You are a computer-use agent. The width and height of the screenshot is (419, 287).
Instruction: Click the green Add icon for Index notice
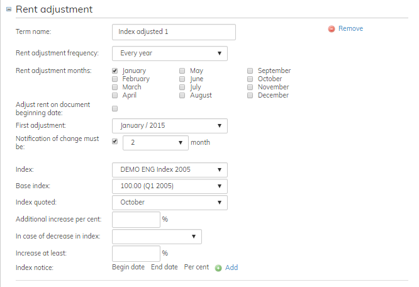coord(218,267)
